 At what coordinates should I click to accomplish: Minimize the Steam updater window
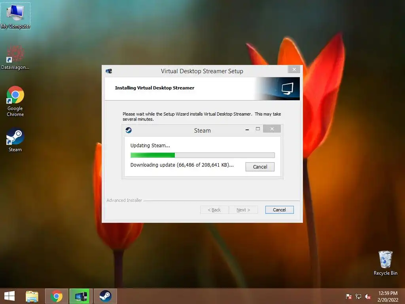247,129
